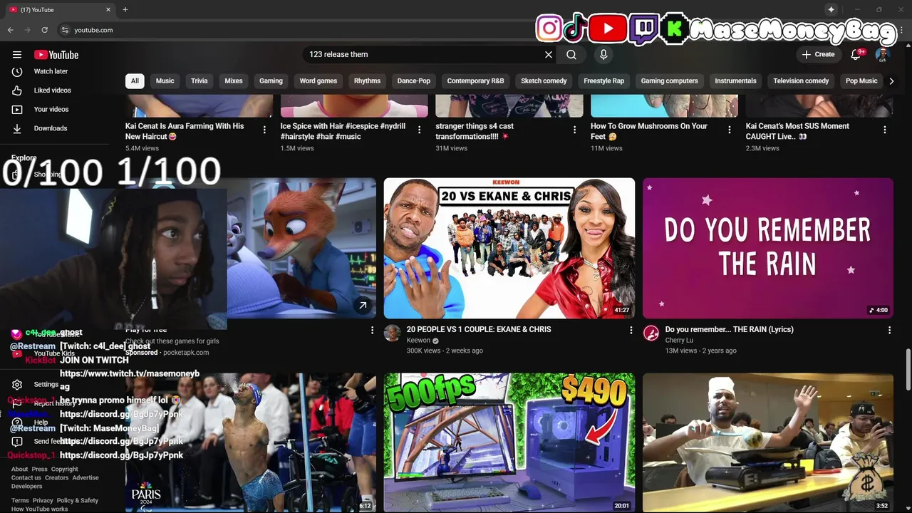Open options for Kai Cenat Aura Farming video

[x=264, y=130]
